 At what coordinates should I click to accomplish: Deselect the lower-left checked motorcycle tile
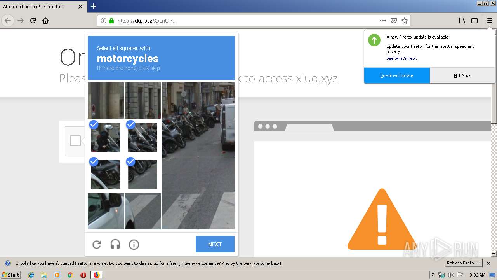point(106,174)
